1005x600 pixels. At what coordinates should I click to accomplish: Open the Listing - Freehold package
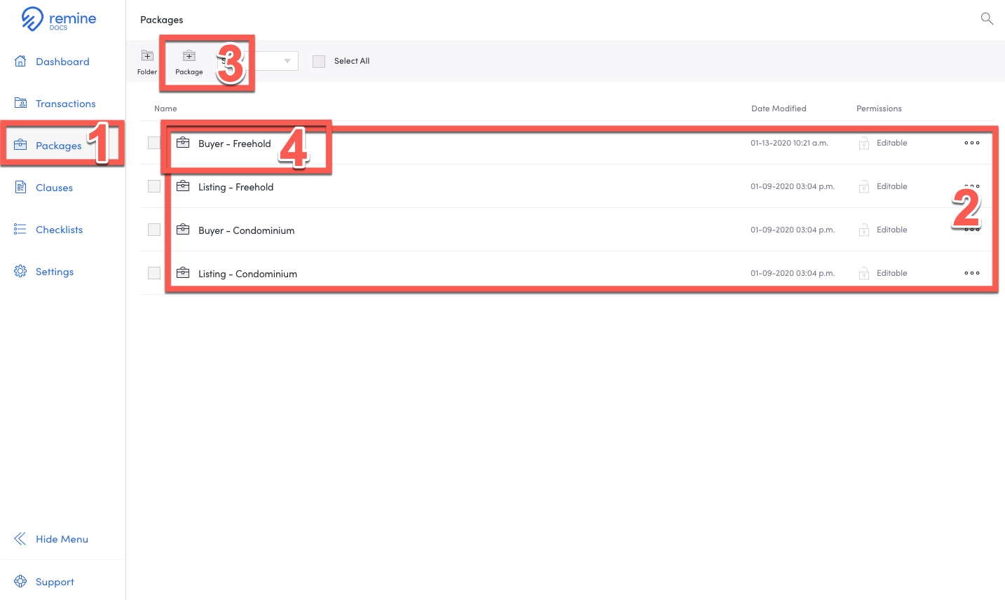coord(236,187)
